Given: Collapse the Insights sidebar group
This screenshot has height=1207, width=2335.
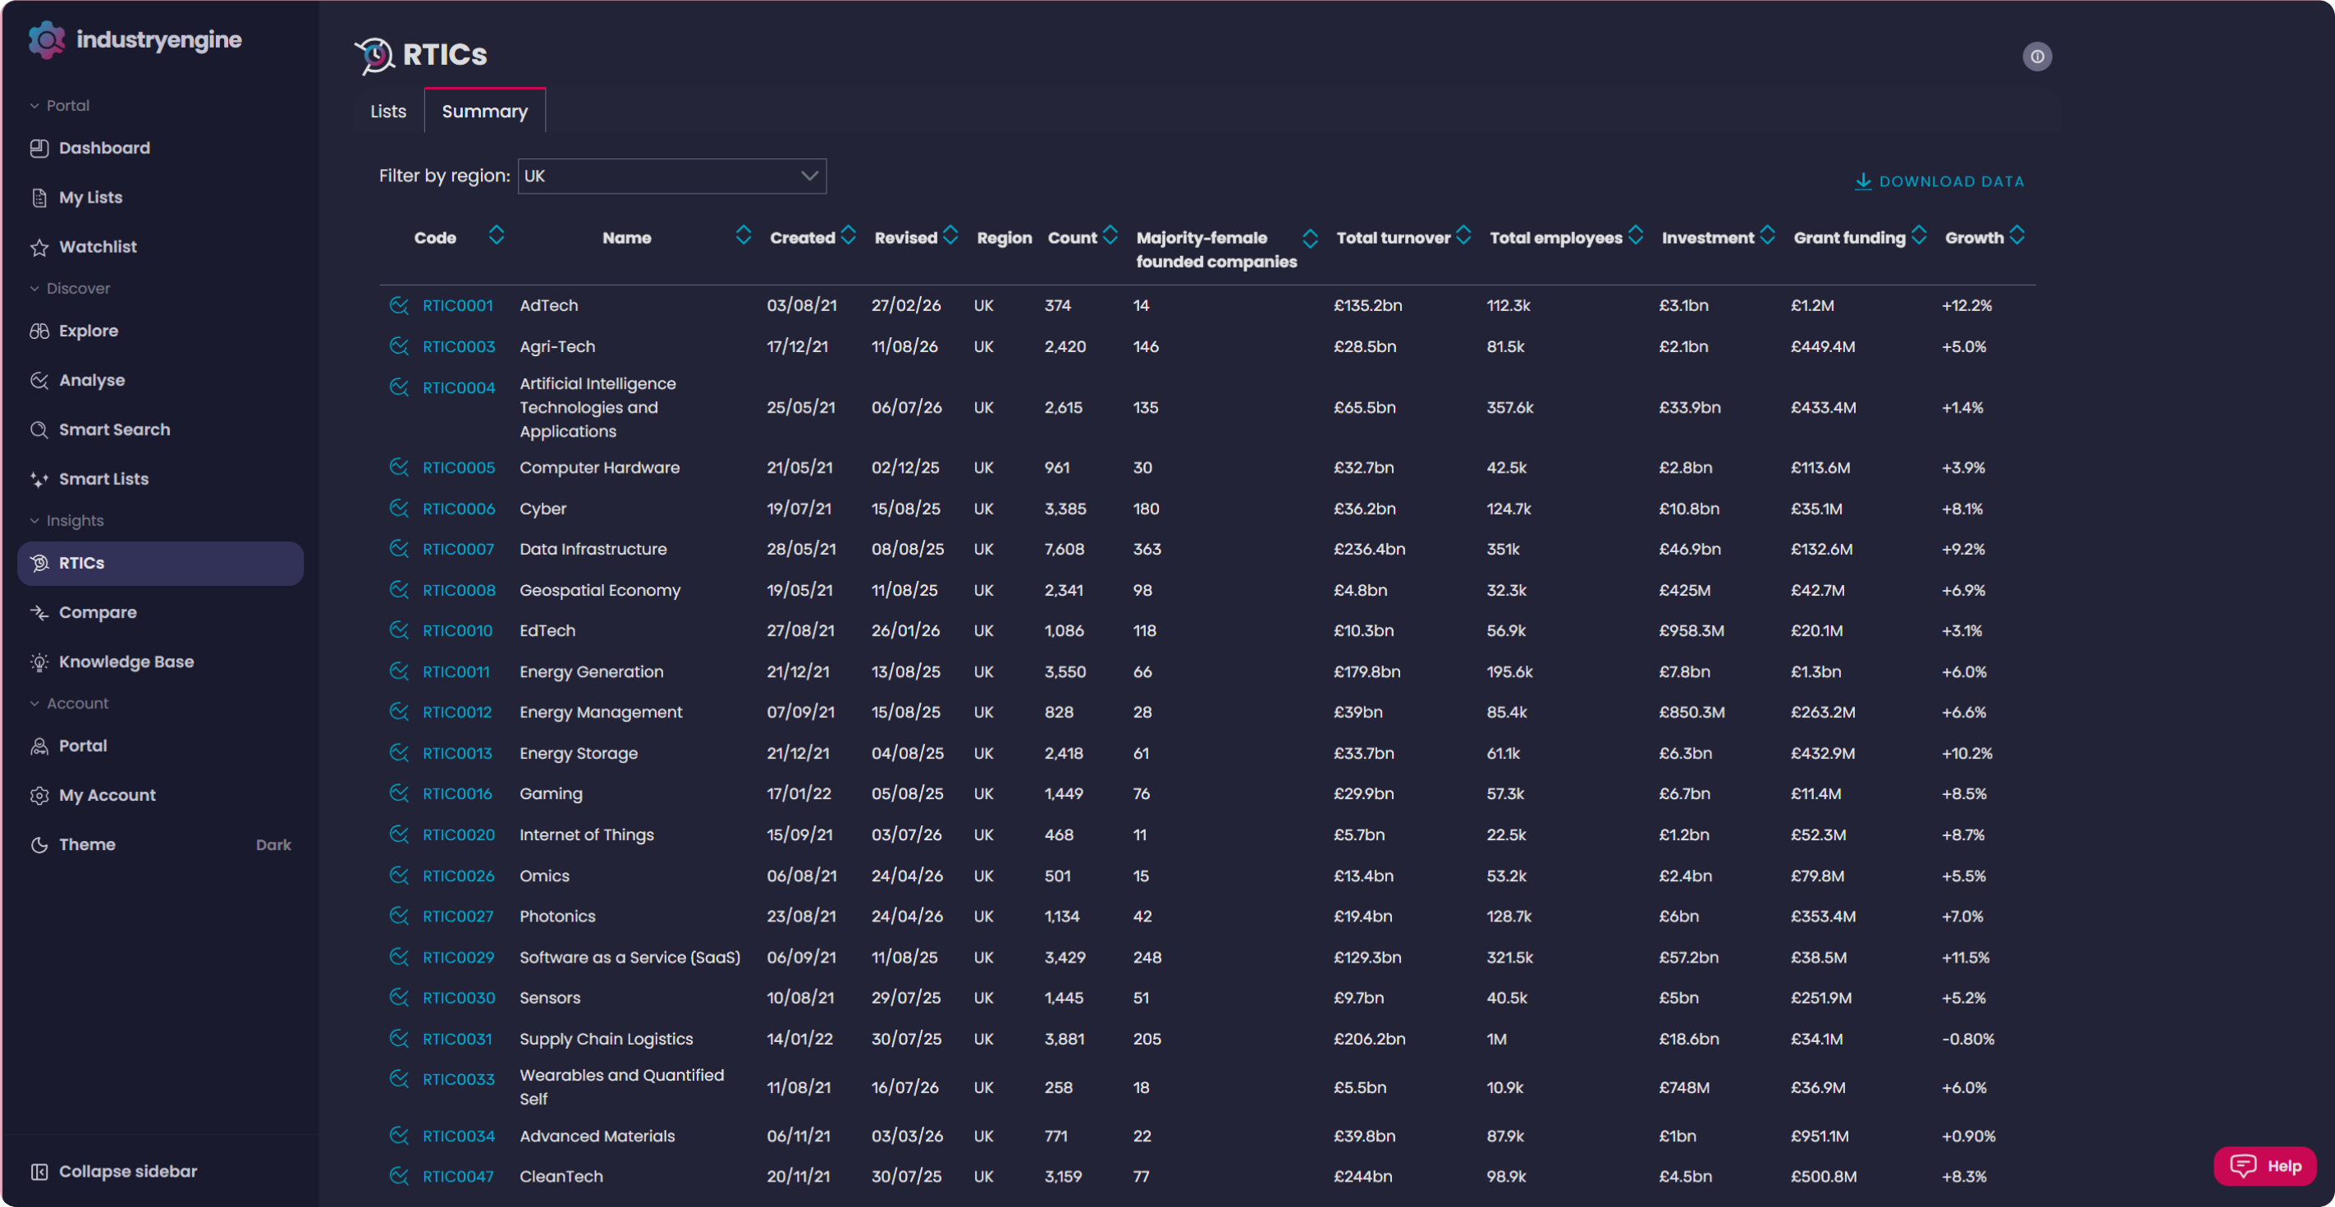Looking at the screenshot, I should pyautogui.click(x=67, y=521).
